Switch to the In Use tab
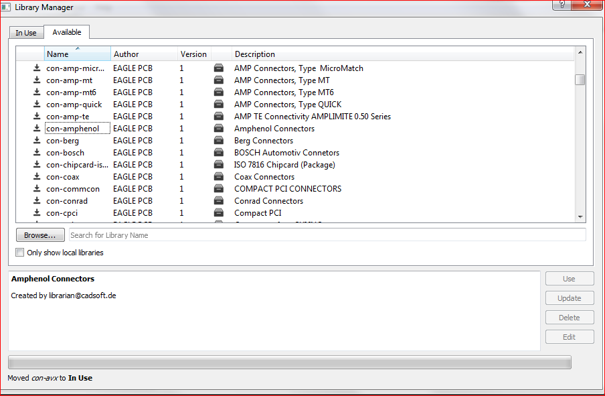The image size is (605, 396). pos(26,33)
